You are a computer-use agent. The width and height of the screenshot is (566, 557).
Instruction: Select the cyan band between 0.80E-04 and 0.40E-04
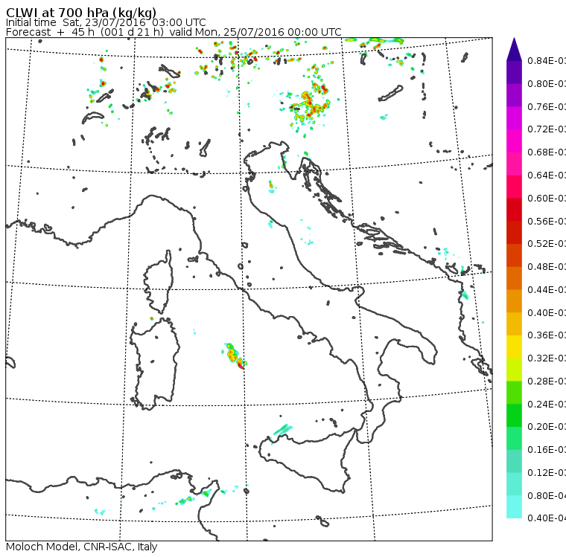514,507
